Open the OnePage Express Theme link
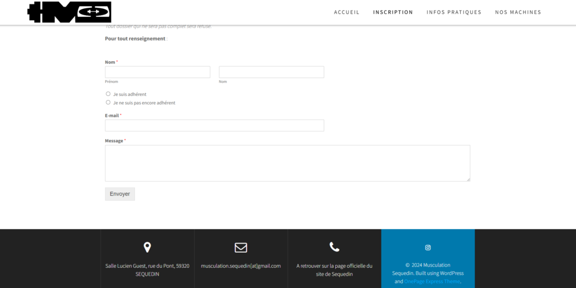 click(x=432, y=281)
